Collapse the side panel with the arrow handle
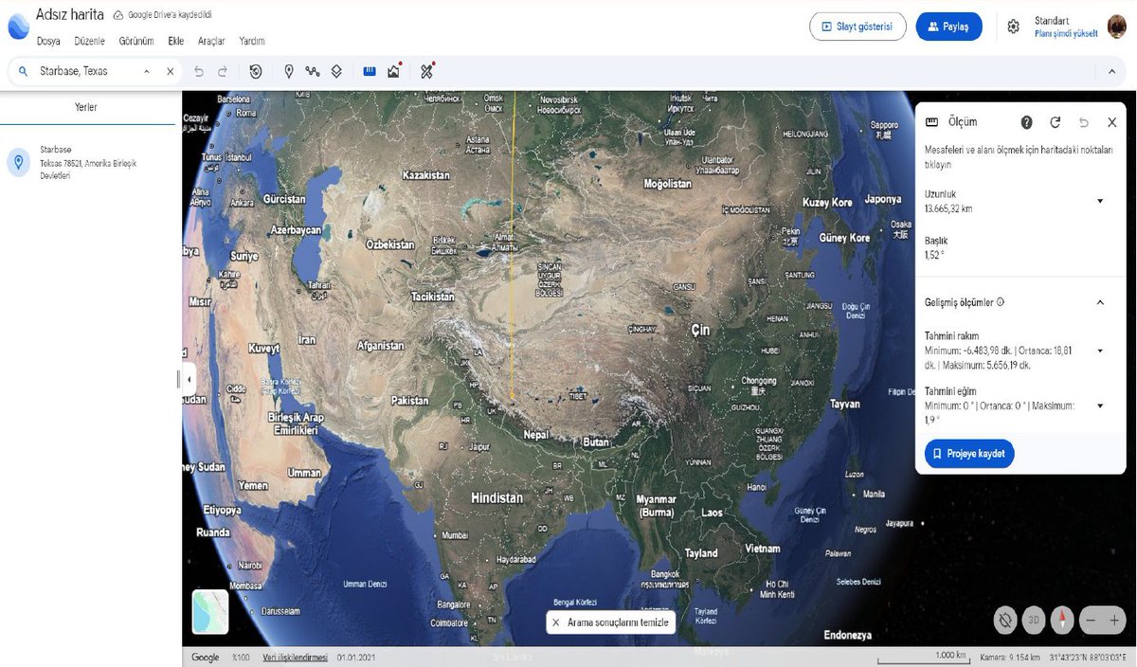Viewport: 1137px width, 667px height. (189, 379)
